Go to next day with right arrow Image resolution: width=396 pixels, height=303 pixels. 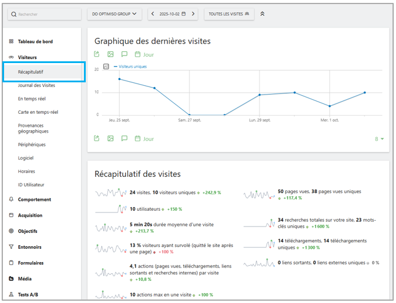click(193, 14)
